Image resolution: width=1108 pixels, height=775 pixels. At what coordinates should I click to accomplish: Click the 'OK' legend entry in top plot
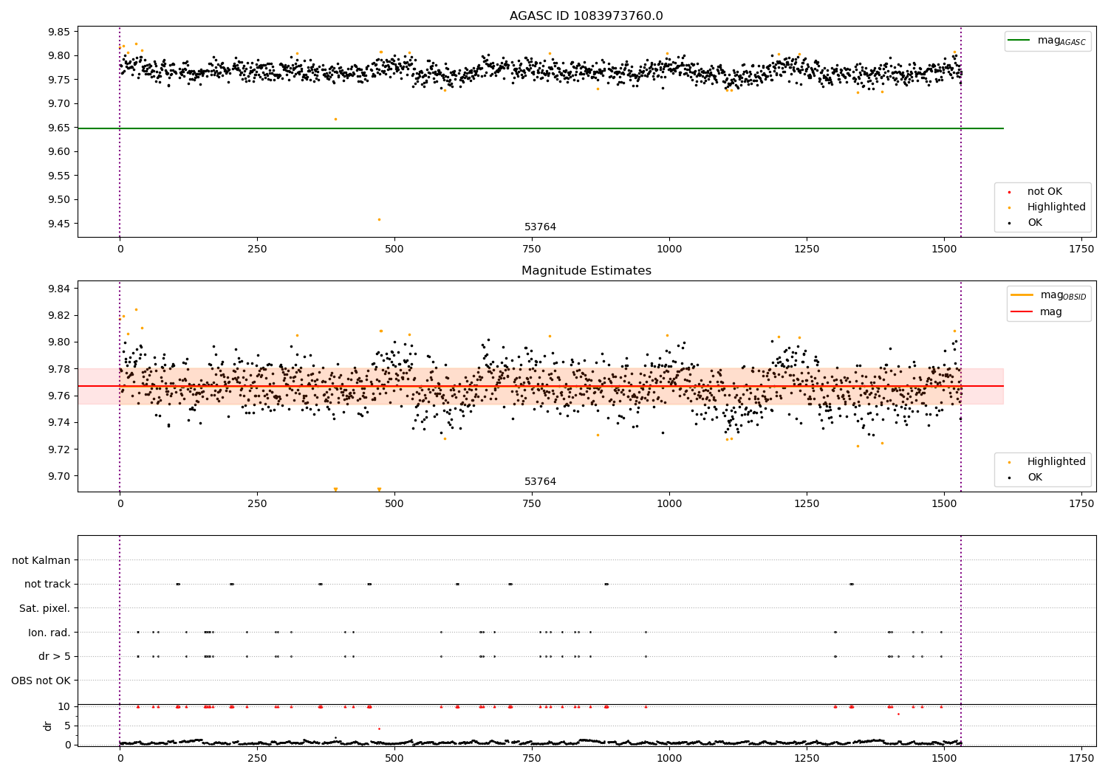1034,223
